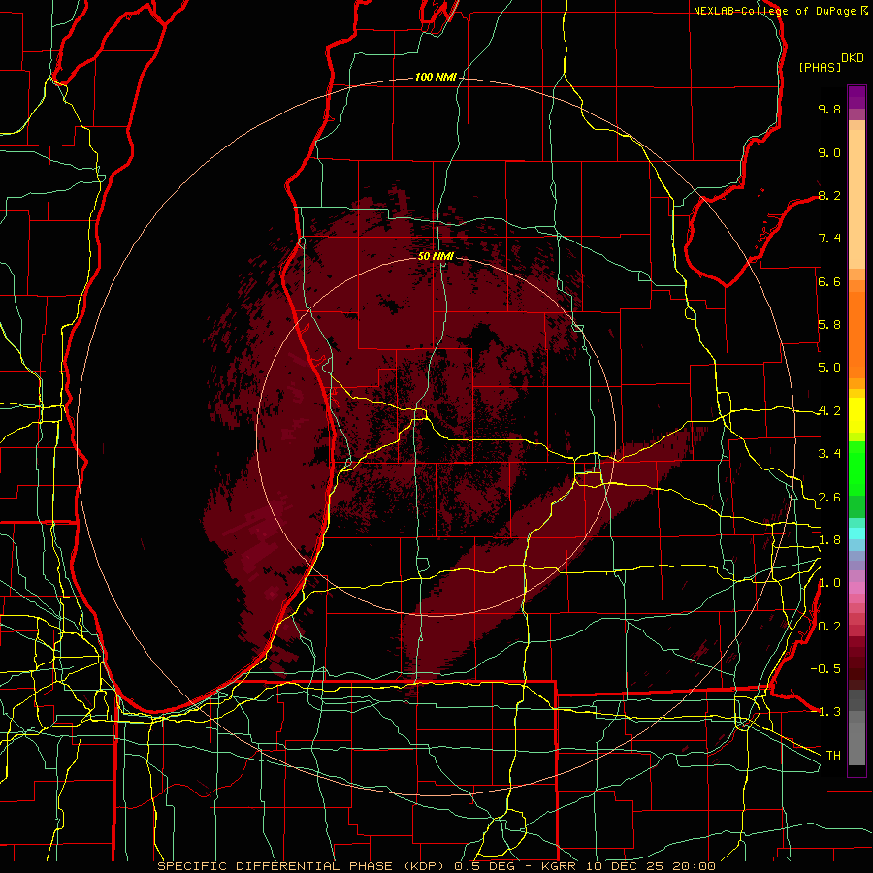Click the DKD legend unit label

pyautogui.click(x=853, y=58)
